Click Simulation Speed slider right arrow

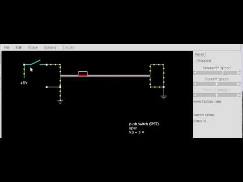238,73
